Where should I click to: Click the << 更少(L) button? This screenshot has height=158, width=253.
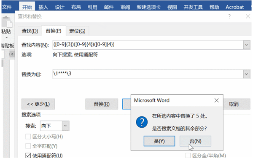[x=38, y=104]
